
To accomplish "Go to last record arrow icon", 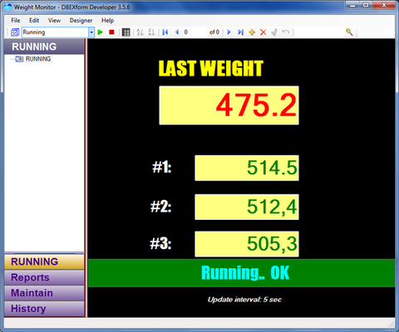I will [x=240, y=32].
